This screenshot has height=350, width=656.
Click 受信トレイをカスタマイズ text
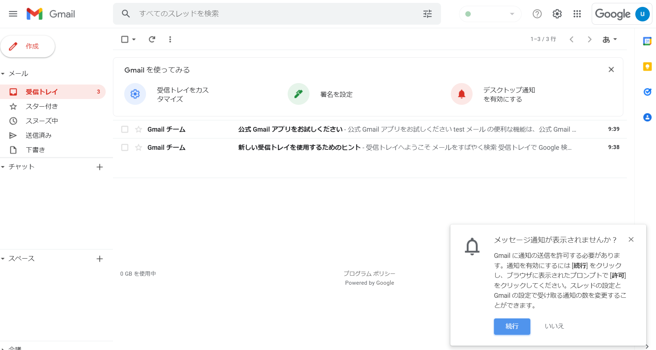click(x=183, y=94)
